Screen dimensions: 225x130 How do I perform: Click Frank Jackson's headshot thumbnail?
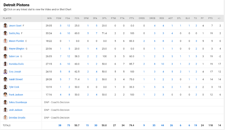(x=5, y=95)
